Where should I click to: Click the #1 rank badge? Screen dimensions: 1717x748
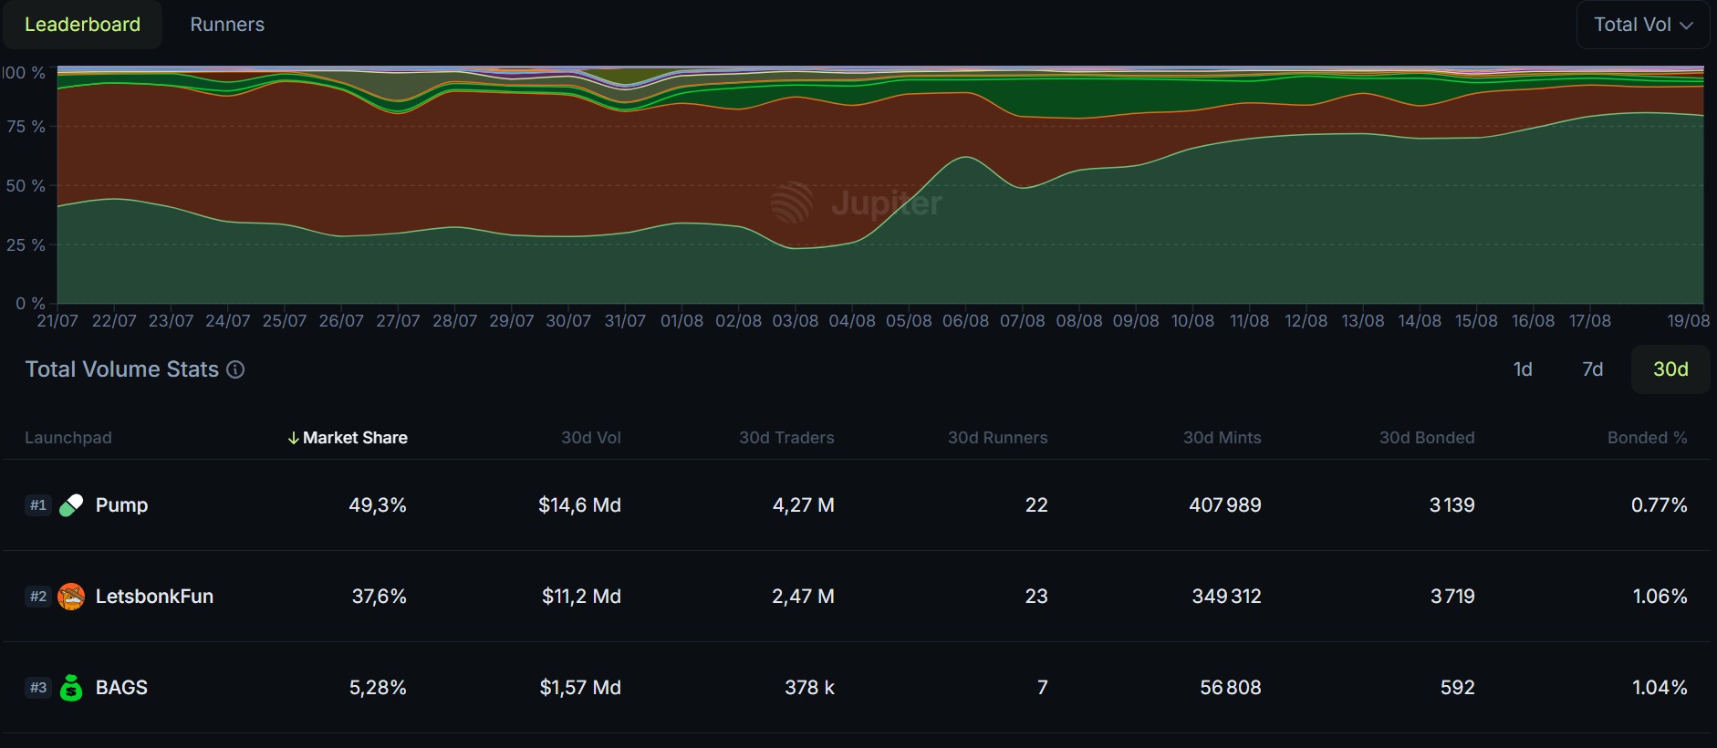point(37,505)
